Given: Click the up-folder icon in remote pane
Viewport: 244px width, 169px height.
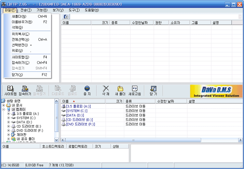Looking at the screenshot, I should click(x=66, y=17).
